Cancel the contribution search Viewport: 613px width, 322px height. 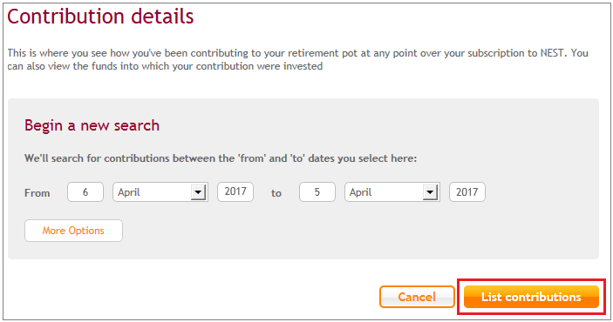tap(417, 297)
